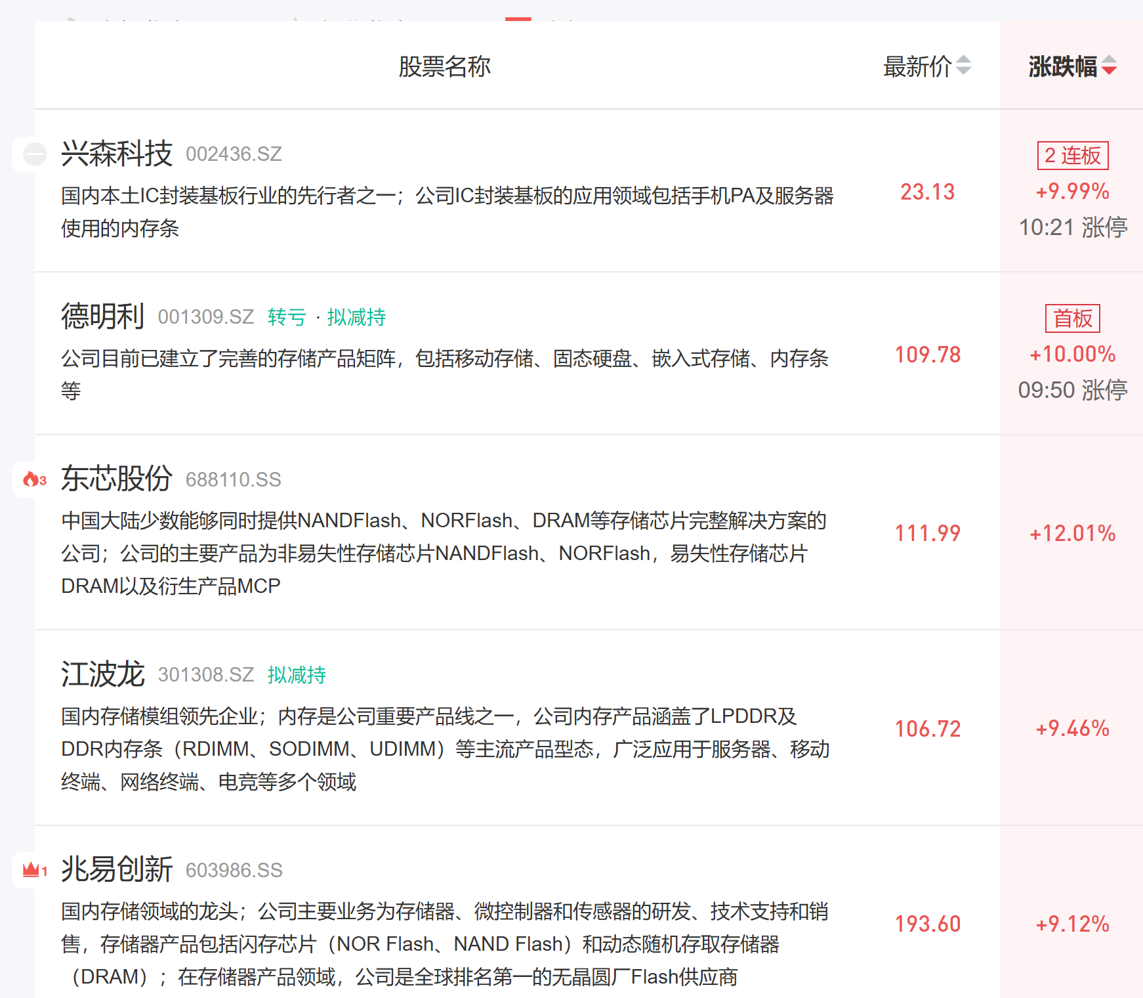Screen dimensions: 1143x998
Task: Click the 2 连板 badge
Action: (1073, 156)
